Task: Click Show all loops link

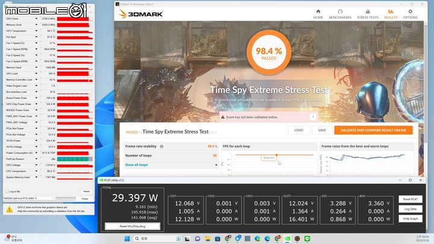Action: tap(136, 165)
